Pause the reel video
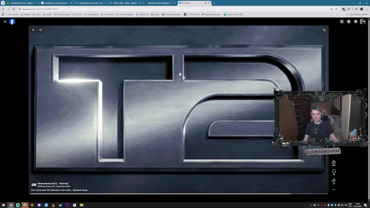This screenshot has height=208, width=370. click(x=33, y=30)
